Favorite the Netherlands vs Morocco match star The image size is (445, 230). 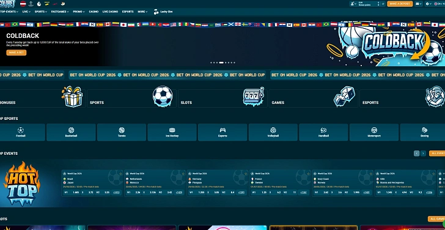tap(183, 174)
